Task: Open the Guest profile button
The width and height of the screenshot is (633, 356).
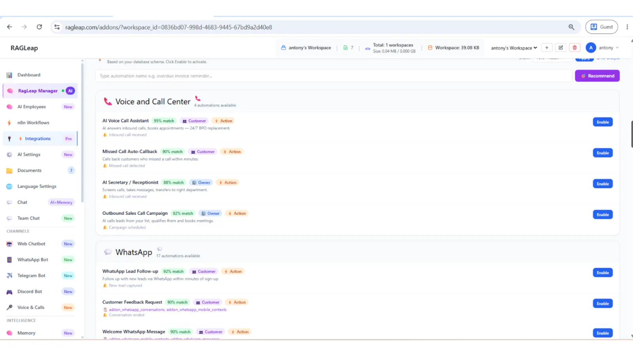Action: 601,27
